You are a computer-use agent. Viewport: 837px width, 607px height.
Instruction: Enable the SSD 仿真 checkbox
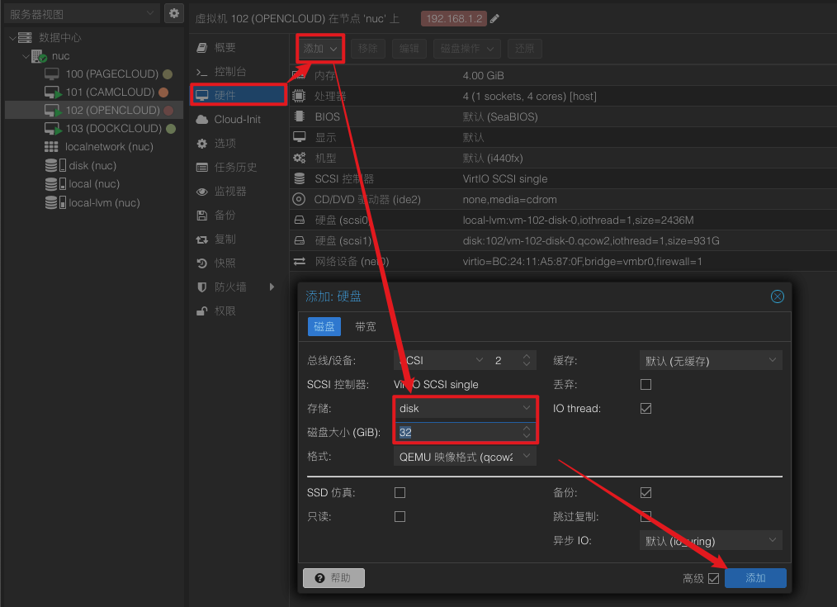pos(400,493)
